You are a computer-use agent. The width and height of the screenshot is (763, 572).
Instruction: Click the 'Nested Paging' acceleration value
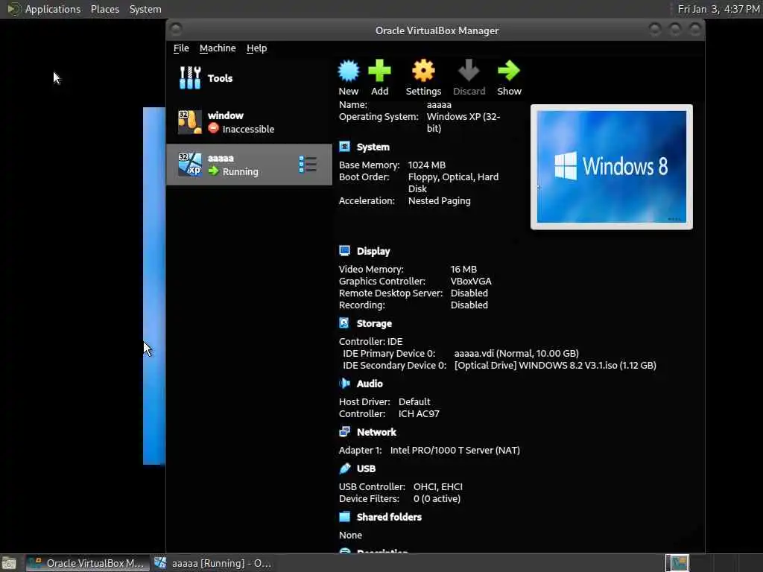pyautogui.click(x=439, y=201)
